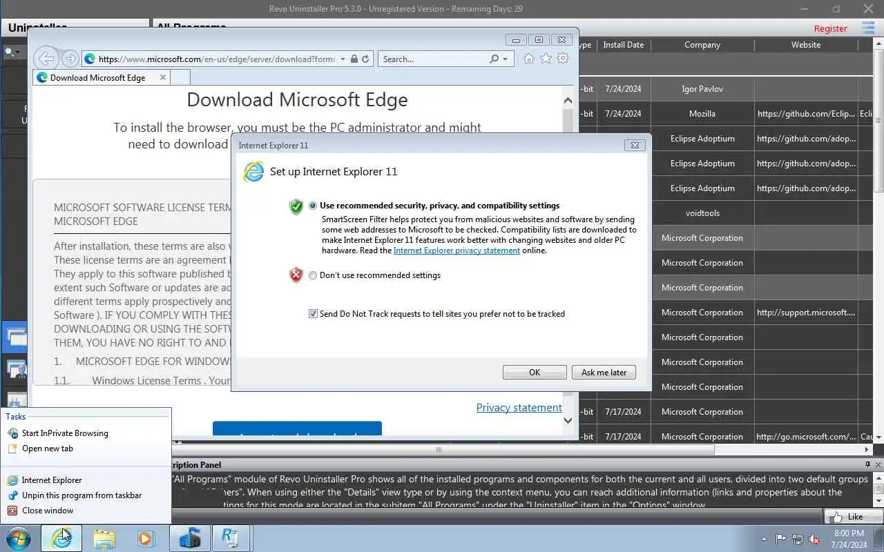Open the blue toolbox taskbar icon
This screenshot has height=552, width=884.
(190, 538)
